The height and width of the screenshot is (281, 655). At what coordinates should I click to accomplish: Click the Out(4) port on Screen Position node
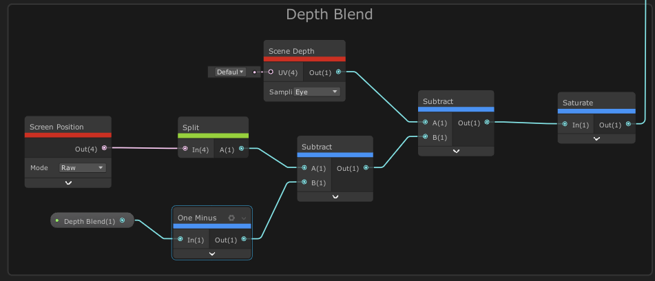pyautogui.click(x=104, y=147)
